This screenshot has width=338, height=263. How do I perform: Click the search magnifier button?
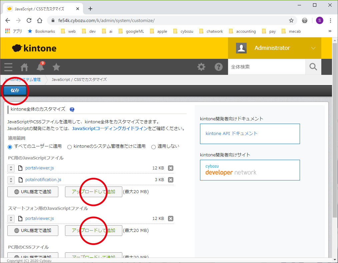(313, 67)
